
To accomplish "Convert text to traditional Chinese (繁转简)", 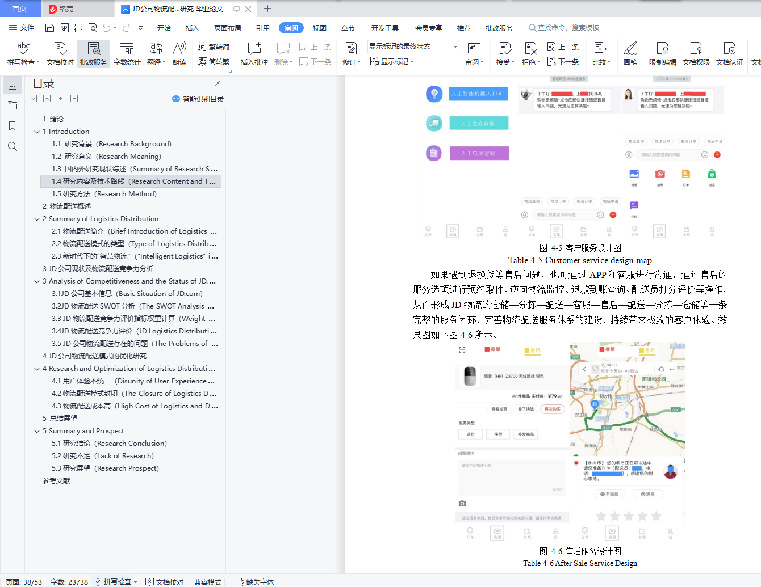I will 214,47.
